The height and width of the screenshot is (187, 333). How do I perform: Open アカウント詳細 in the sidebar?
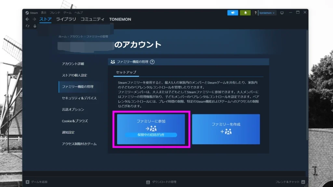click(x=73, y=64)
